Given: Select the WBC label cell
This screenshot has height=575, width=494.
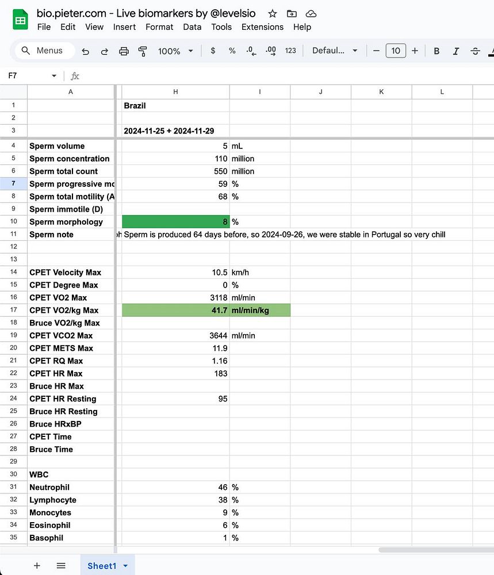Looking at the screenshot, I should pos(71,474).
